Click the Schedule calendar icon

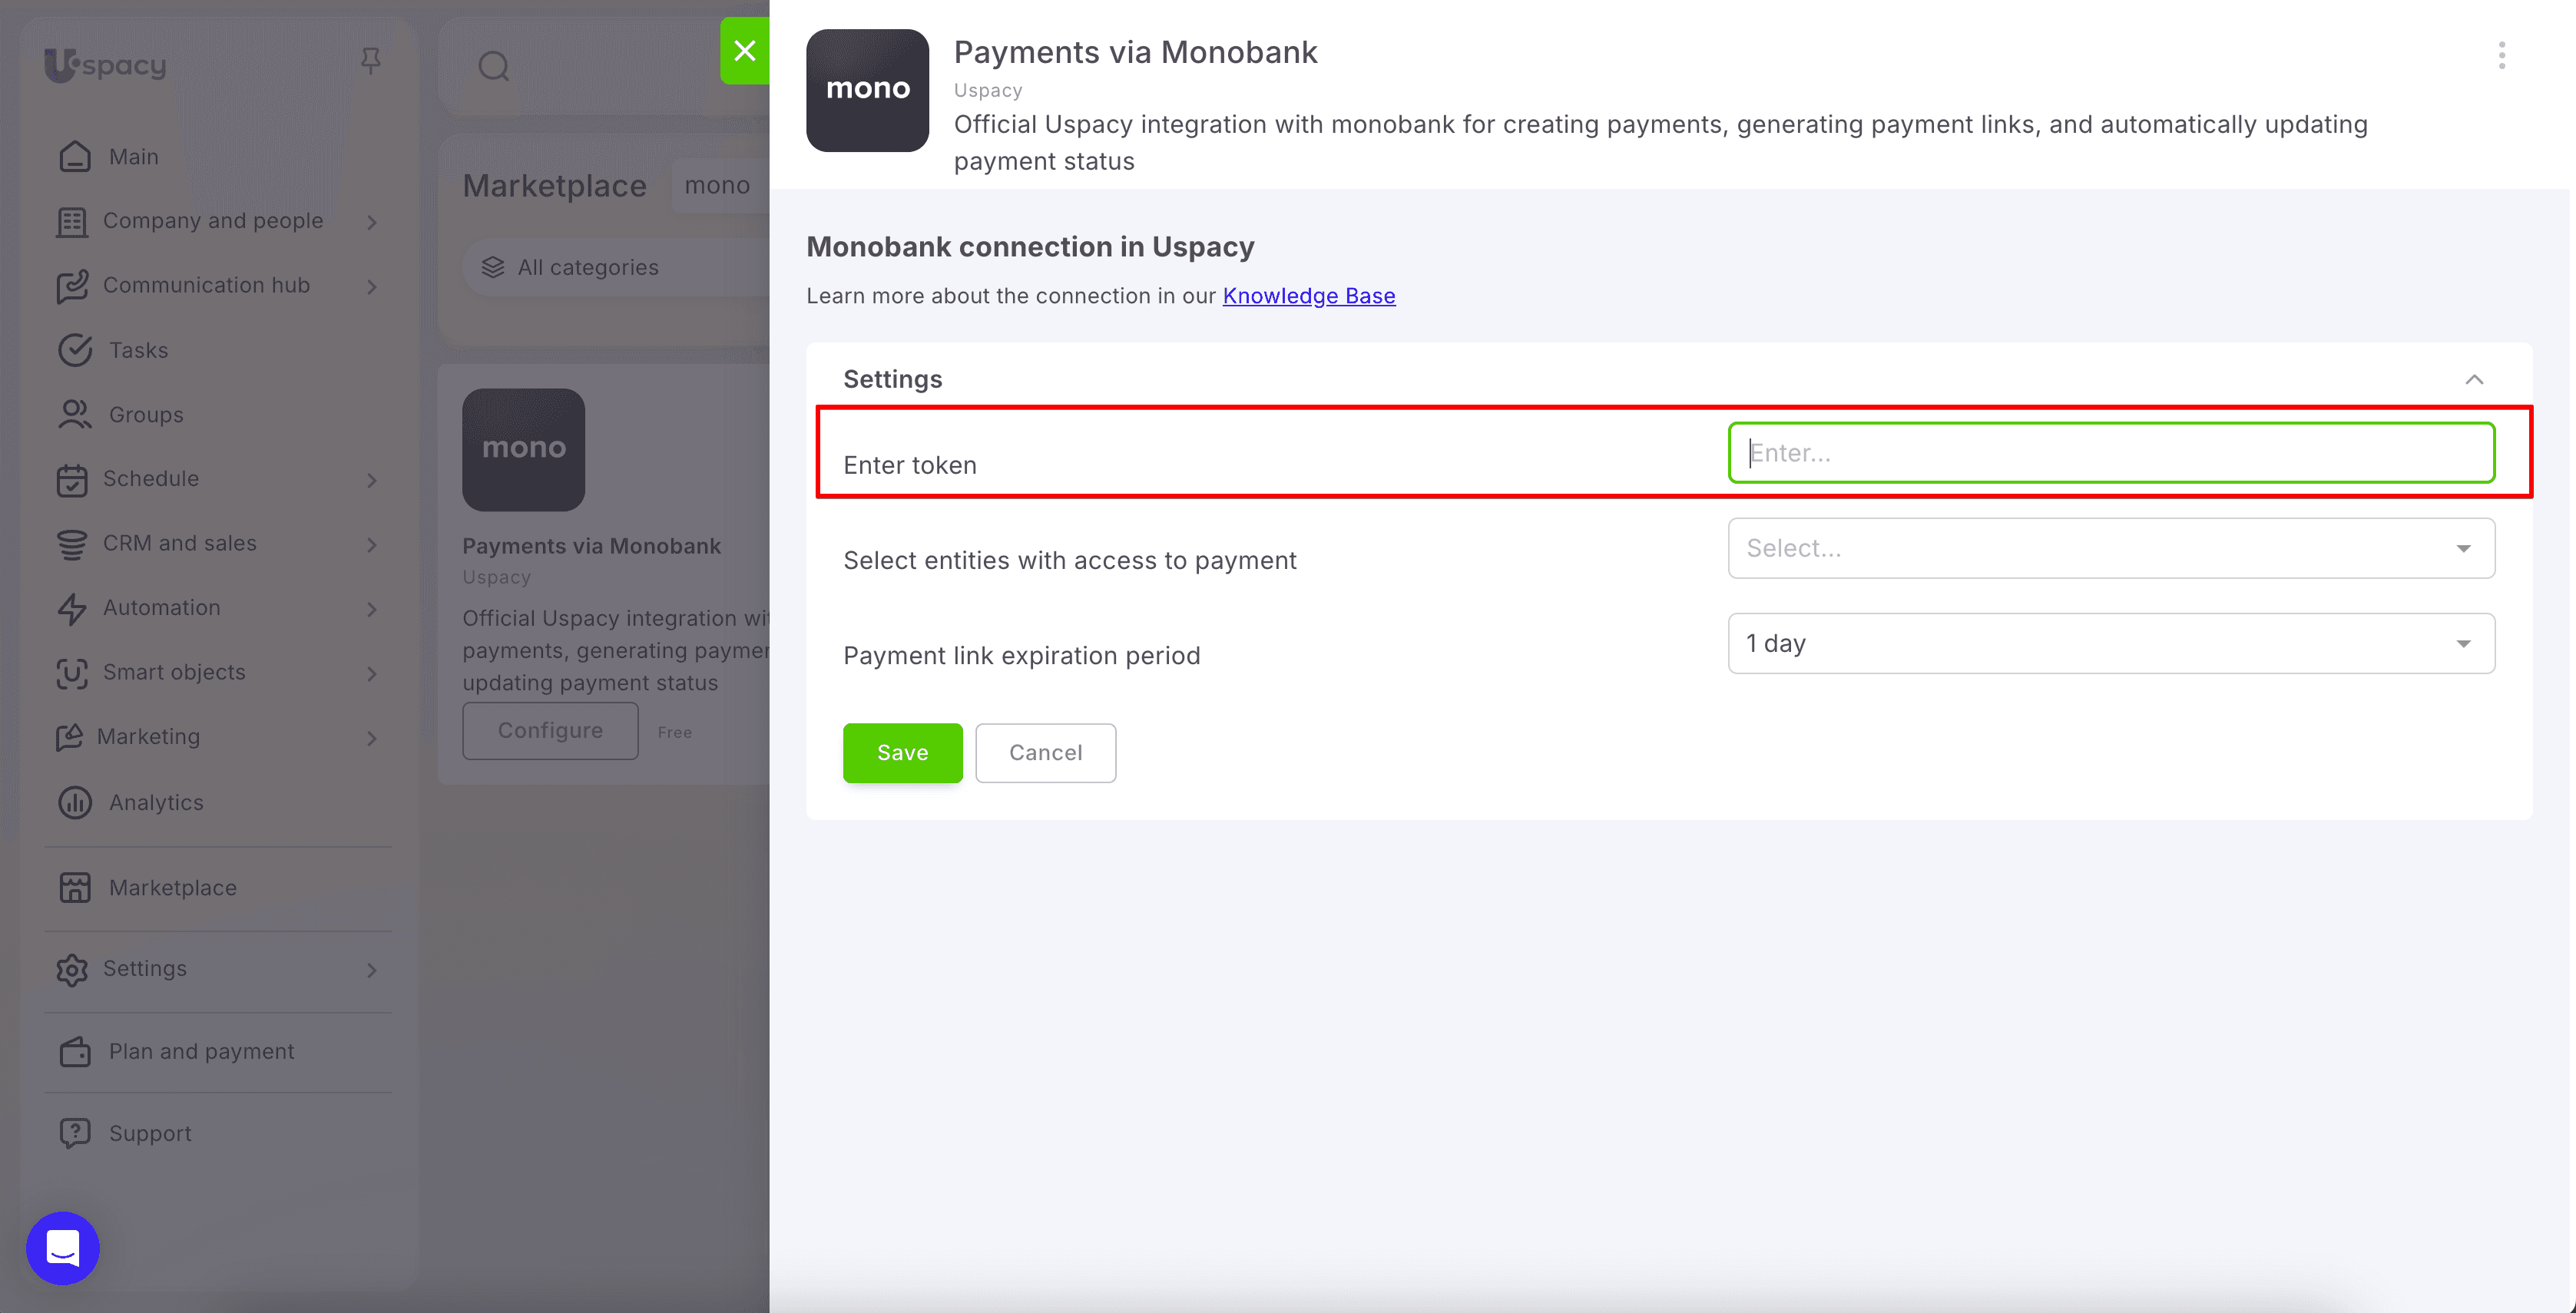pyautogui.click(x=72, y=479)
